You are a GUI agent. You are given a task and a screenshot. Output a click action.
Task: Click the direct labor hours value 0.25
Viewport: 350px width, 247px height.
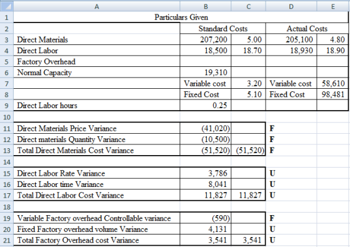206,105
